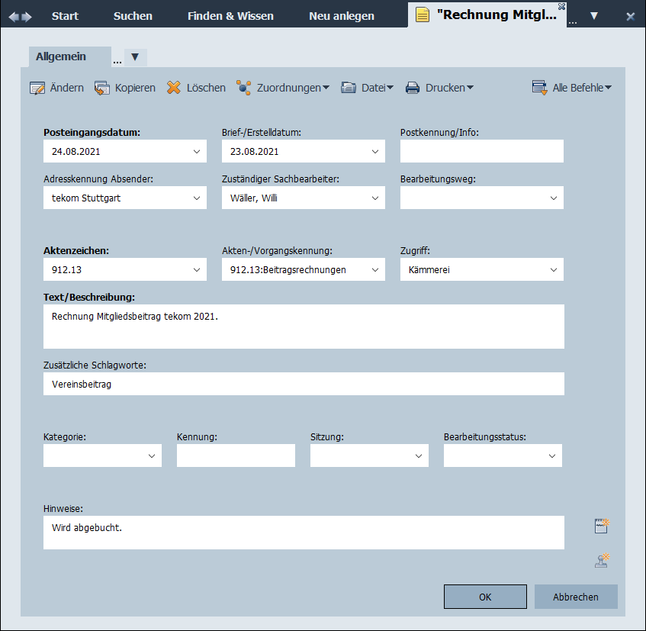Click the Kopieren copy icon
This screenshot has height=631, width=646.
[102, 88]
